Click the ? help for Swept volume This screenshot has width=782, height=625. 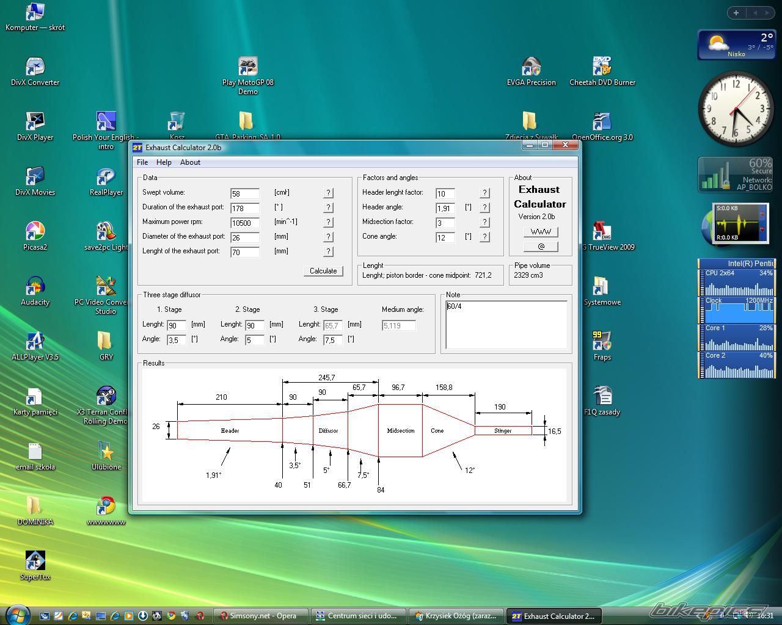click(x=329, y=193)
